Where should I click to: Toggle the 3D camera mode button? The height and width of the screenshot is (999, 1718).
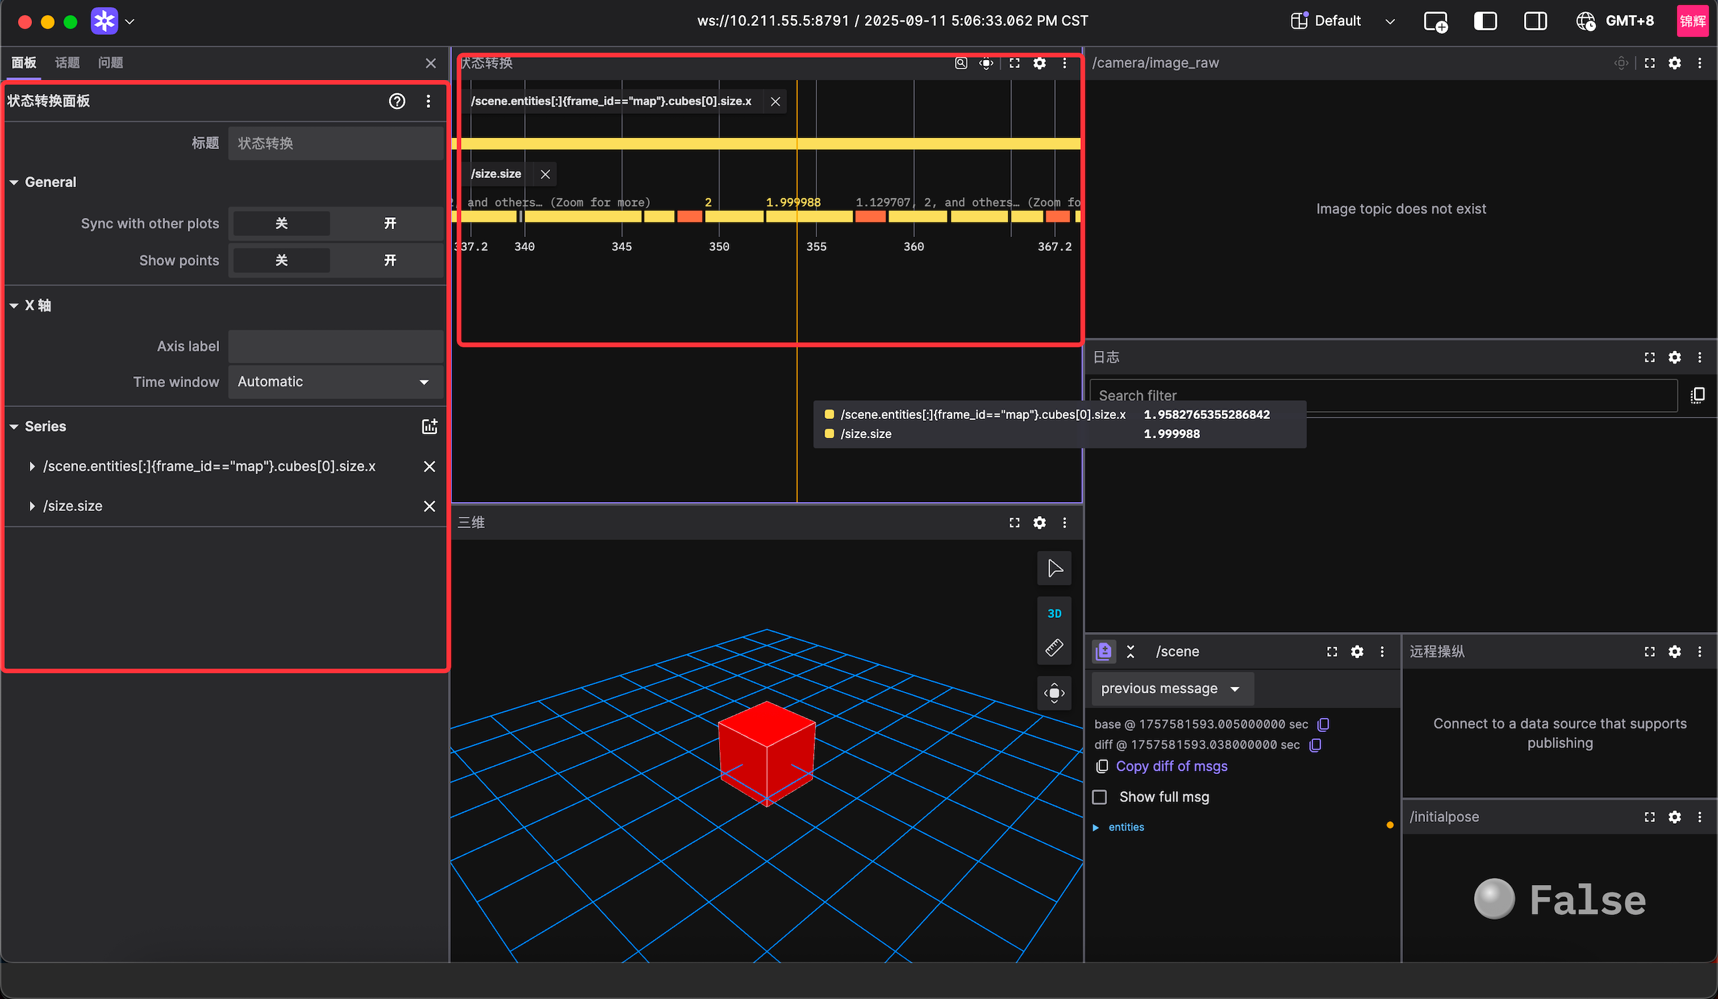tap(1054, 613)
